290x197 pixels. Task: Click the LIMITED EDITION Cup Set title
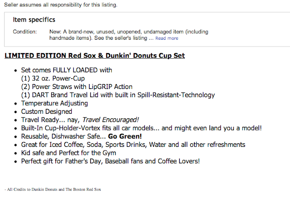coord(94,56)
